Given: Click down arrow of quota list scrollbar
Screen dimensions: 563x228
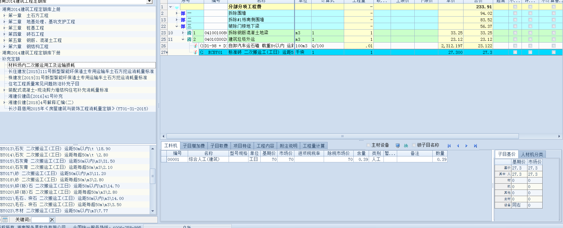Looking at the screenshot, I should point(153,211).
